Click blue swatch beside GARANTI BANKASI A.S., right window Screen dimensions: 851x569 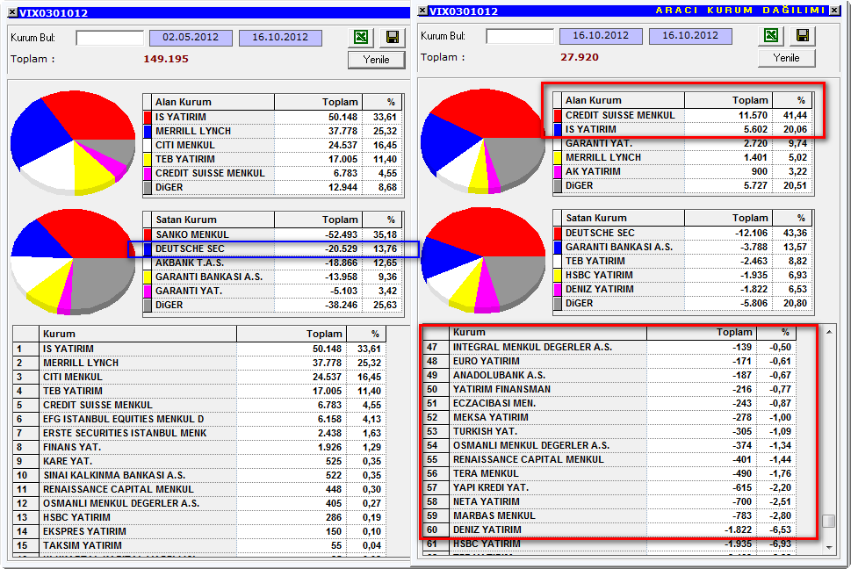click(x=558, y=248)
